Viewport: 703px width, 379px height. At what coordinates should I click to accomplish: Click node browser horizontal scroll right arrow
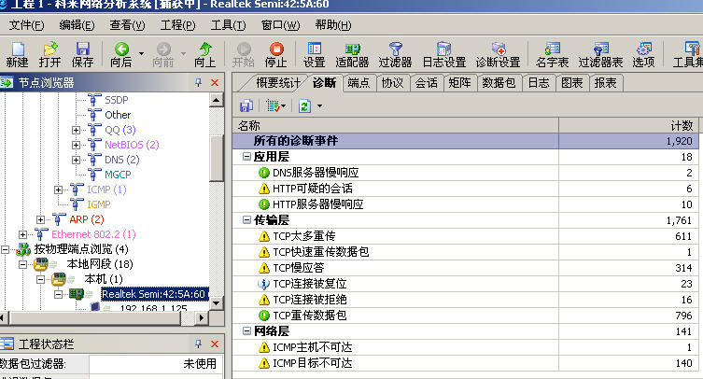pyautogui.click(x=202, y=318)
